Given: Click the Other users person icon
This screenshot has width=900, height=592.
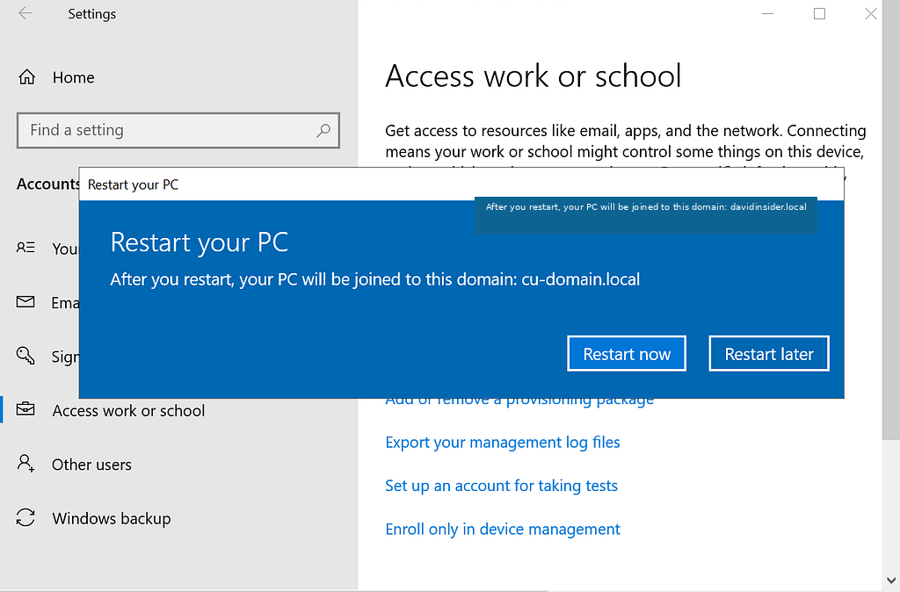Looking at the screenshot, I should (25, 464).
